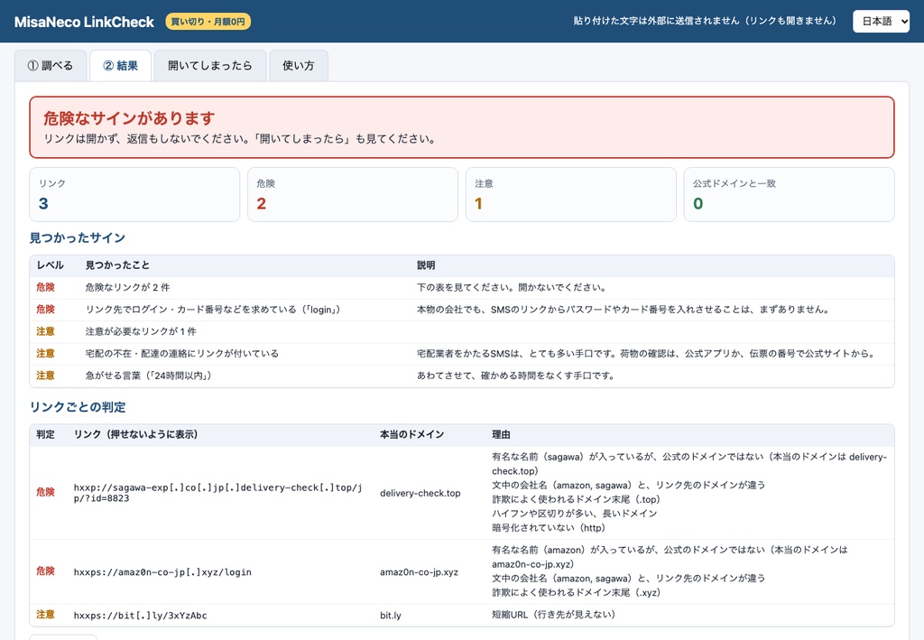Click the ハイフンや区切りが多い、長いドメイン reason

point(575,514)
